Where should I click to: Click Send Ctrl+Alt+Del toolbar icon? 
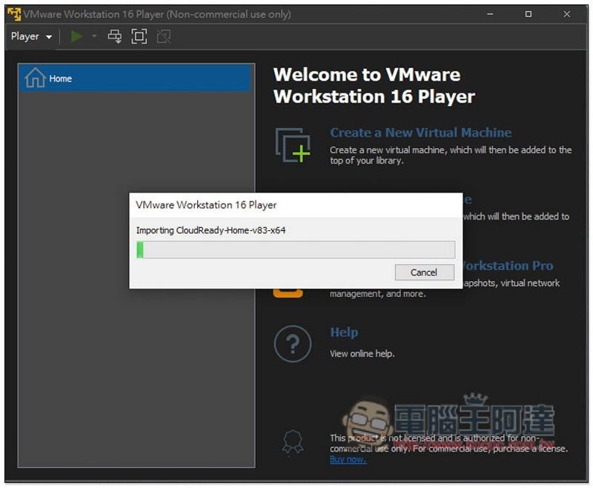(x=115, y=36)
